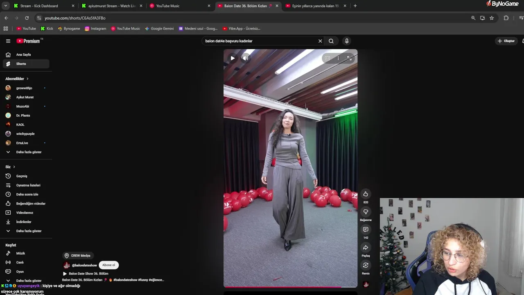
Task: Open witchypurple subscription channel
Action: click(x=26, y=134)
